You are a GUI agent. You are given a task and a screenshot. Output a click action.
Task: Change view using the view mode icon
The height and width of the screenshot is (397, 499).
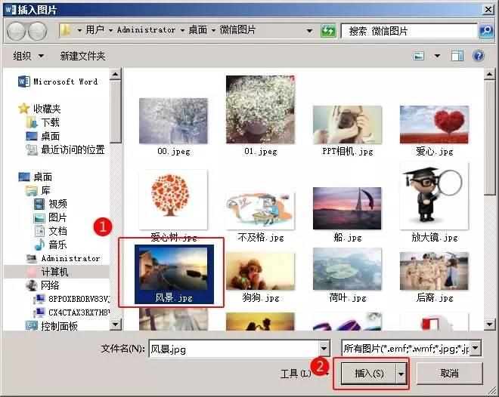419,56
